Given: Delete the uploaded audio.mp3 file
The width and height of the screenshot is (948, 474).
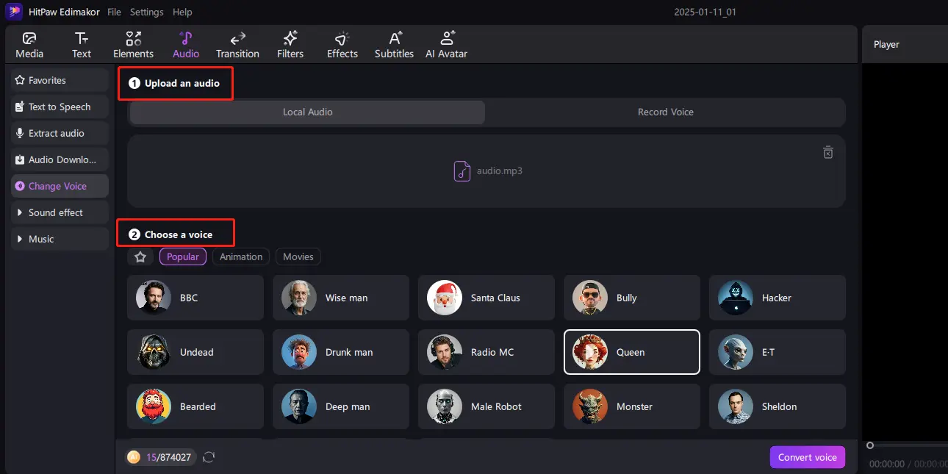Looking at the screenshot, I should pos(827,153).
